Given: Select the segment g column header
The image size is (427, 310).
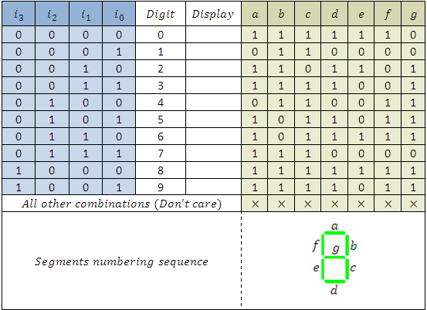Looking at the screenshot, I should pyautogui.click(x=413, y=14).
